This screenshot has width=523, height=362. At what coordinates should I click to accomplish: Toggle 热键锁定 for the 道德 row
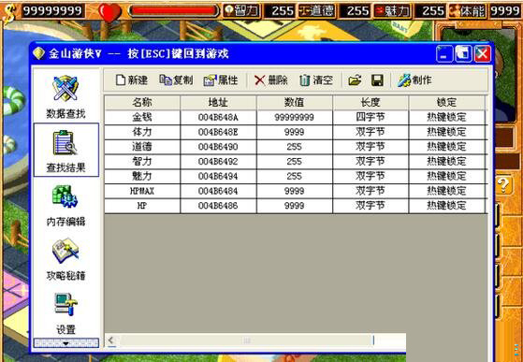tap(446, 147)
